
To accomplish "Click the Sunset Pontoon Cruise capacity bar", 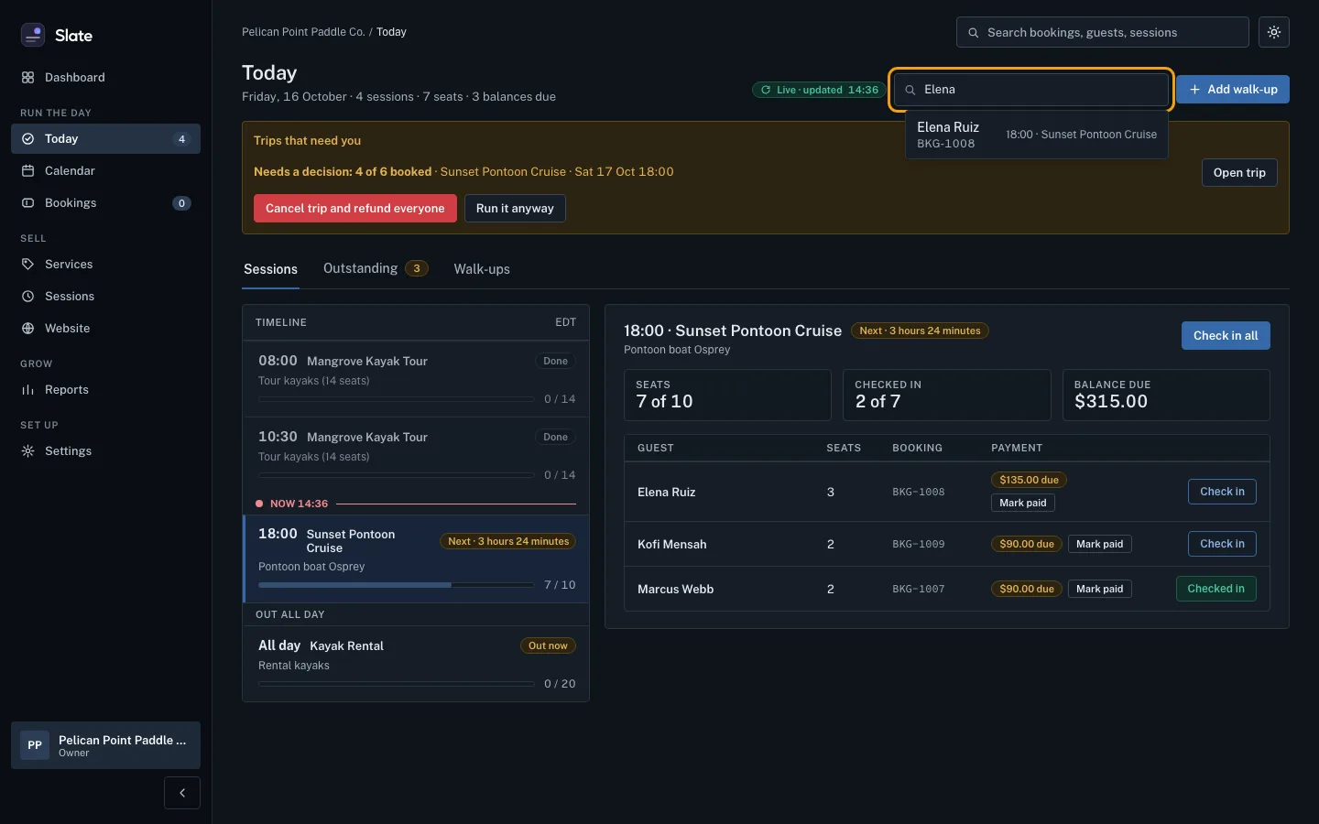I will point(396,585).
